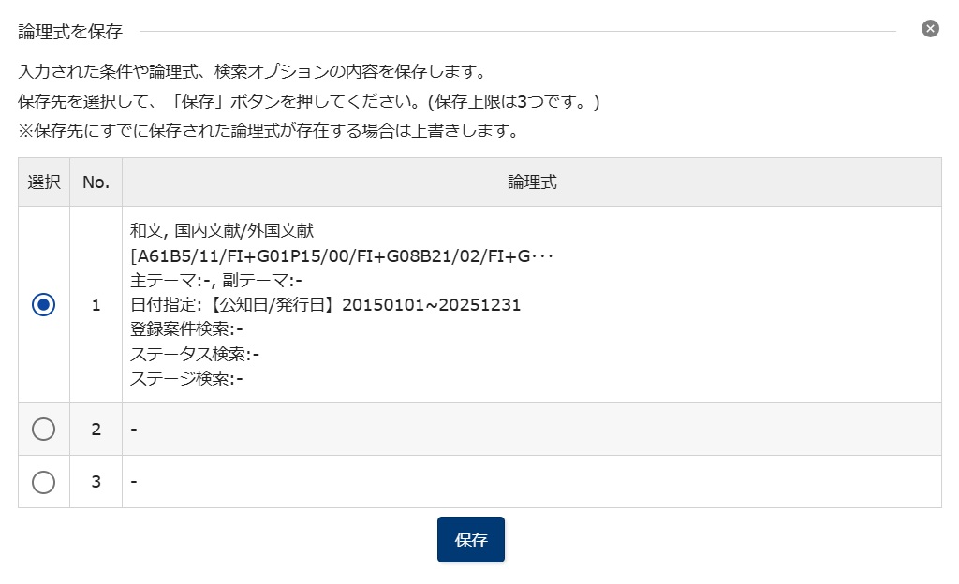Click the 主テーマ and 副テーマ line
This screenshot has width=959, height=584.
(x=216, y=280)
